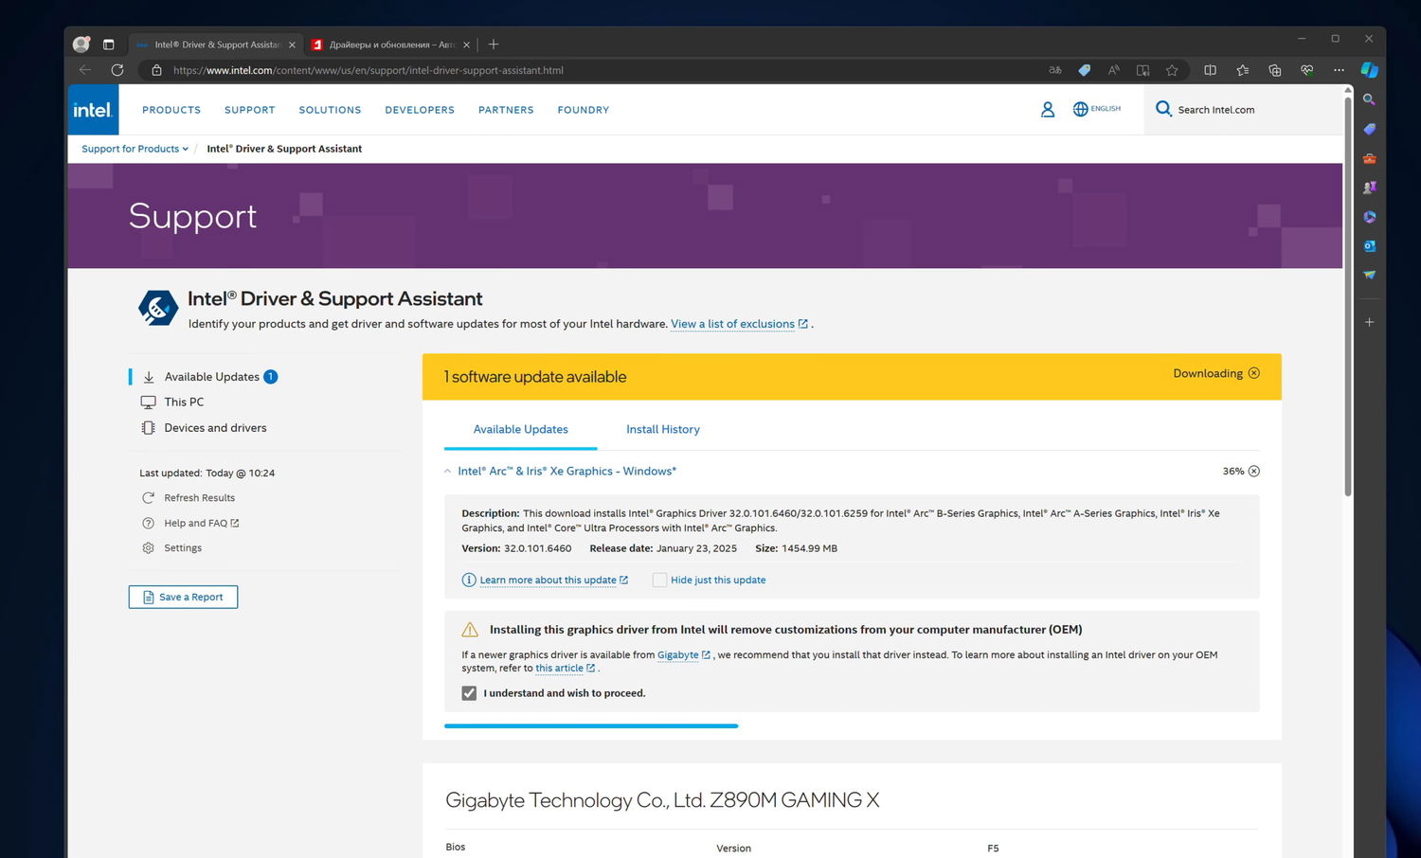This screenshot has height=858, width=1421.
Task: Click the Intel logo in site header
Action: point(93,110)
